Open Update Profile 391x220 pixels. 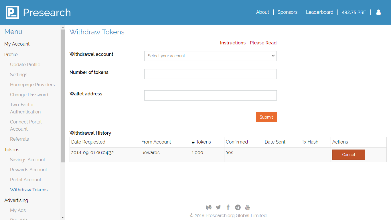tap(25, 64)
